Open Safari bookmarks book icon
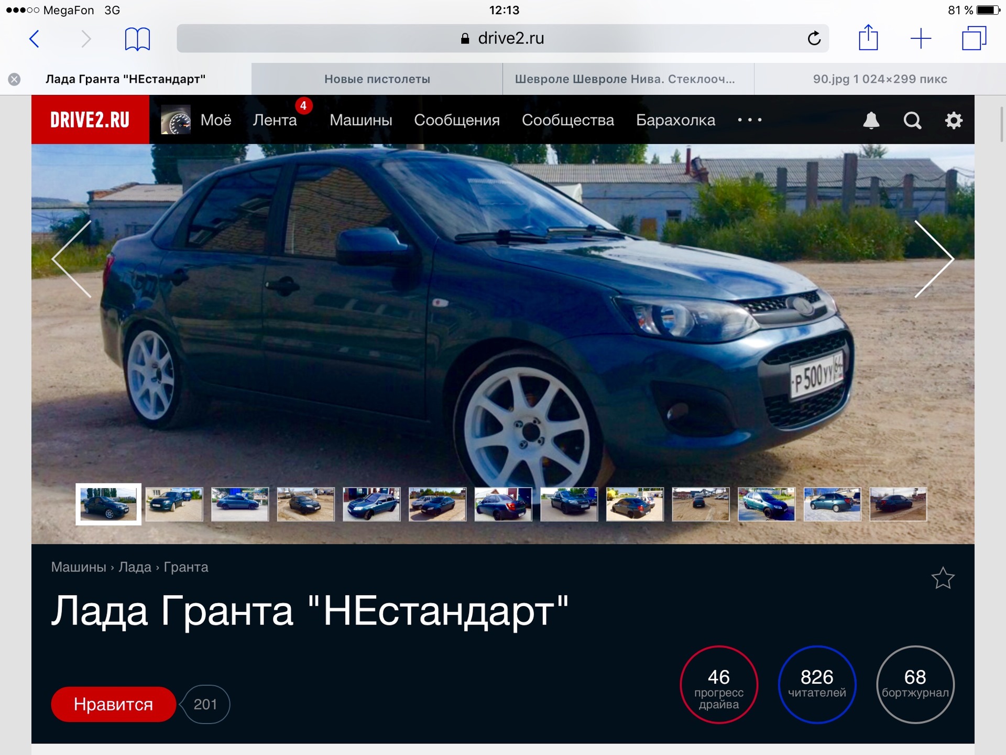1006x755 pixels. pyautogui.click(x=137, y=39)
